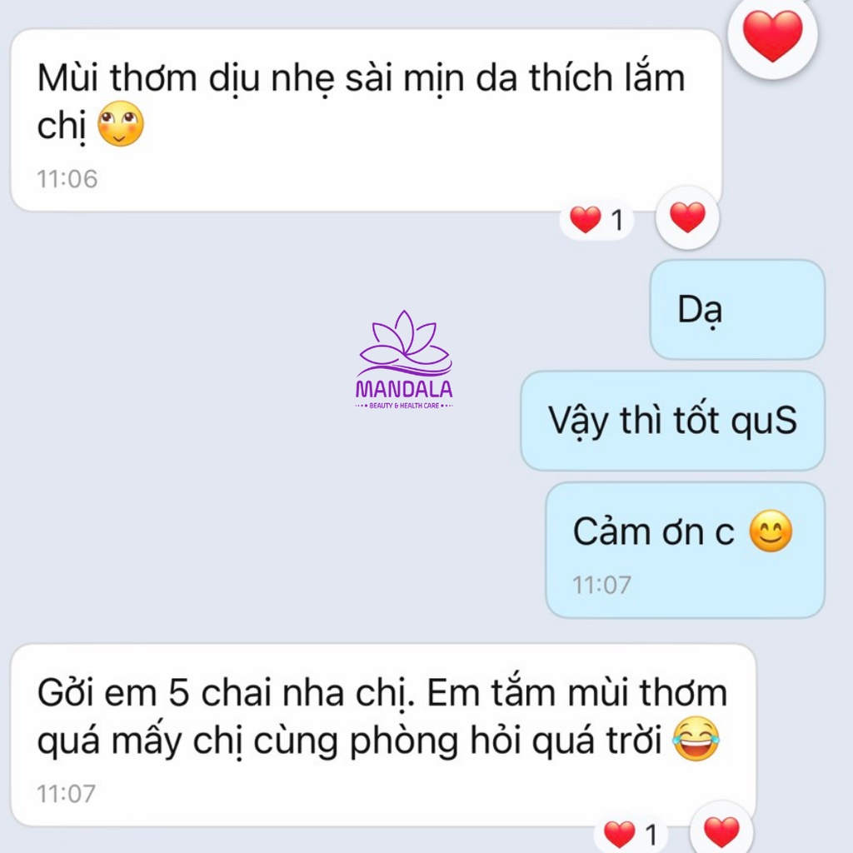Select the 'Cảm ơn c' message text
Image resolution: width=853 pixels, height=853 pixels.
coord(654,531)
